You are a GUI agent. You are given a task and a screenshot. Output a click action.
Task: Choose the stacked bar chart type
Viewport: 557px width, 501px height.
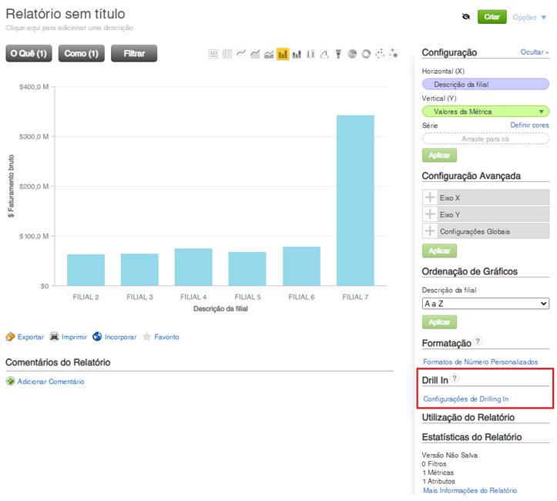pos(297,54)
